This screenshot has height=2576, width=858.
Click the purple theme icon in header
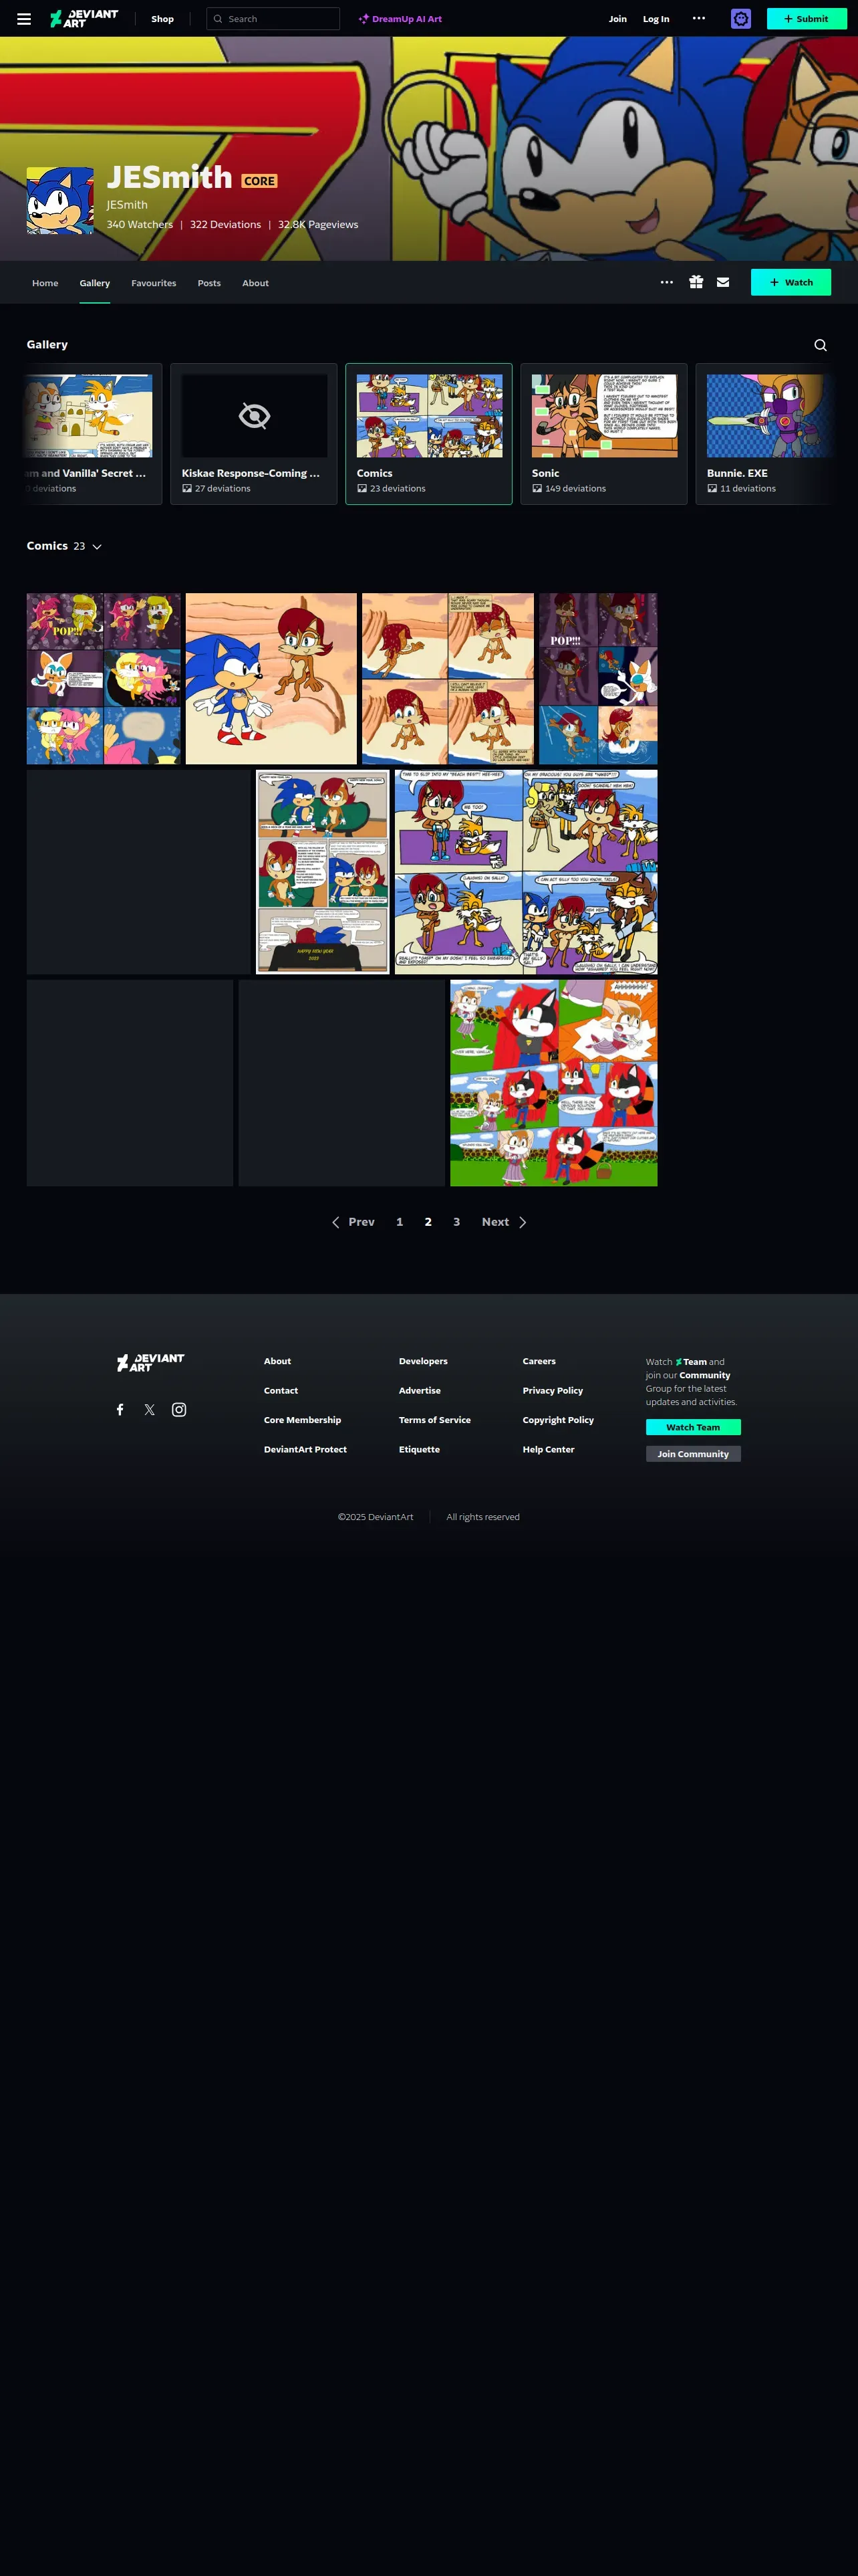click(x=741, y=19)
